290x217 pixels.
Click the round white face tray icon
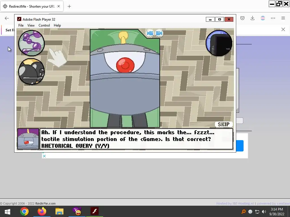point(250,211)
